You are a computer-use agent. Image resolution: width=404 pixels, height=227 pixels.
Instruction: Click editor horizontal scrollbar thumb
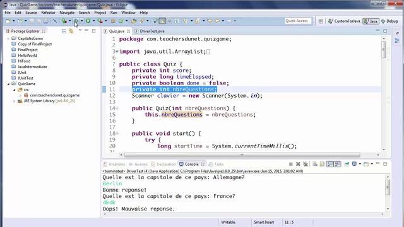[x=242, y=155]
